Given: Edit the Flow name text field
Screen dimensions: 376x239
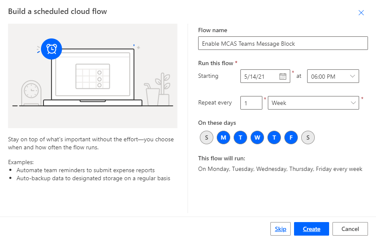Looking at the screenshot, I should [x=283, y=44].
